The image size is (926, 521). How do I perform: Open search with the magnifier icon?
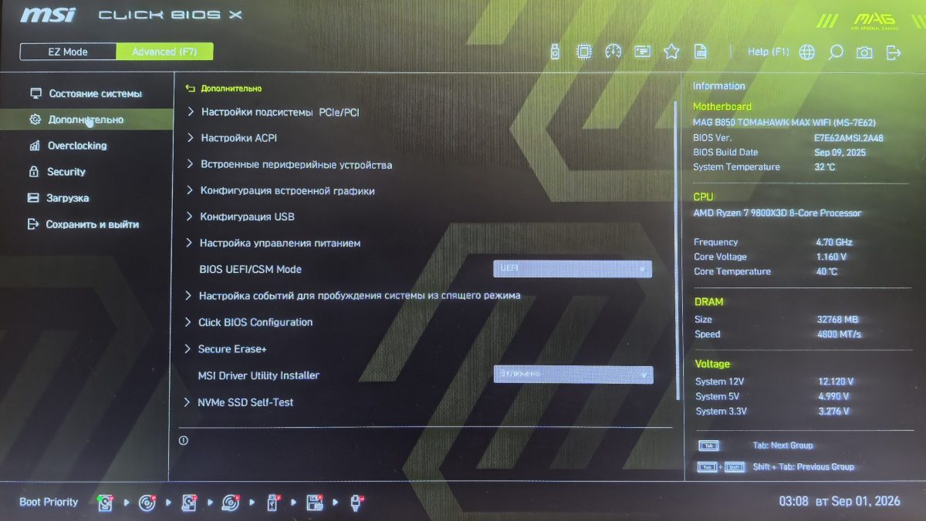pos(836,52)
